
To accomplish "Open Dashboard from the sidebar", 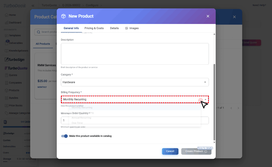I will pyautogui.click(x=13, y=23).
